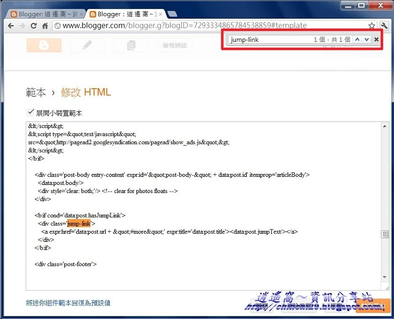This screenshot has height=319, width=394.
Task: Open the posts list icon
Action: [x=131, y=45]
